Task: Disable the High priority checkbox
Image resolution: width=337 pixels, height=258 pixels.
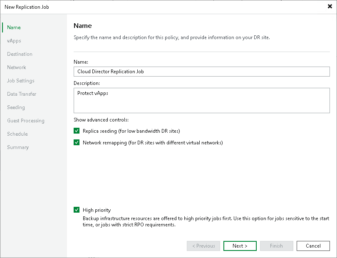Action: 77,210
